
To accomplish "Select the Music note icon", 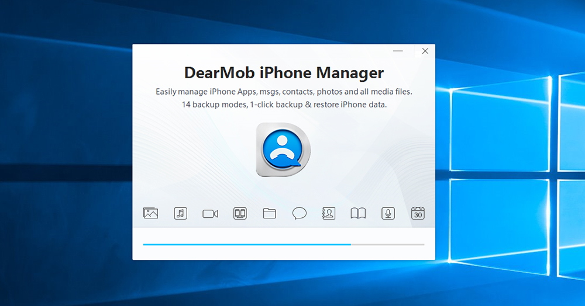I will tap(181, 213).
